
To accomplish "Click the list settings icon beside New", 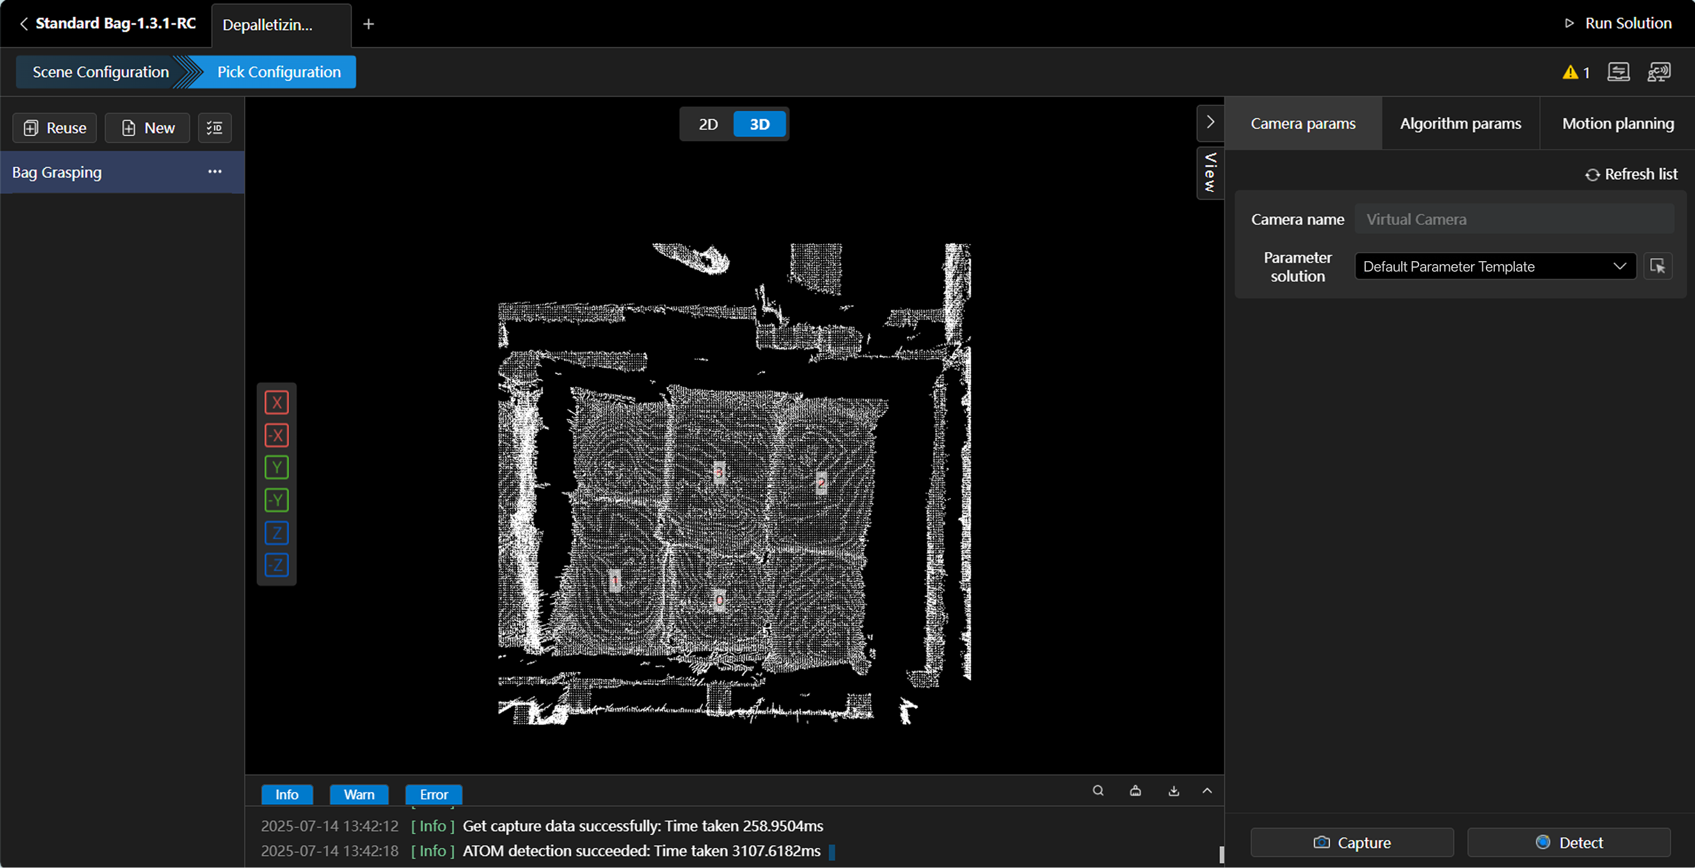I will coord(214,127).
